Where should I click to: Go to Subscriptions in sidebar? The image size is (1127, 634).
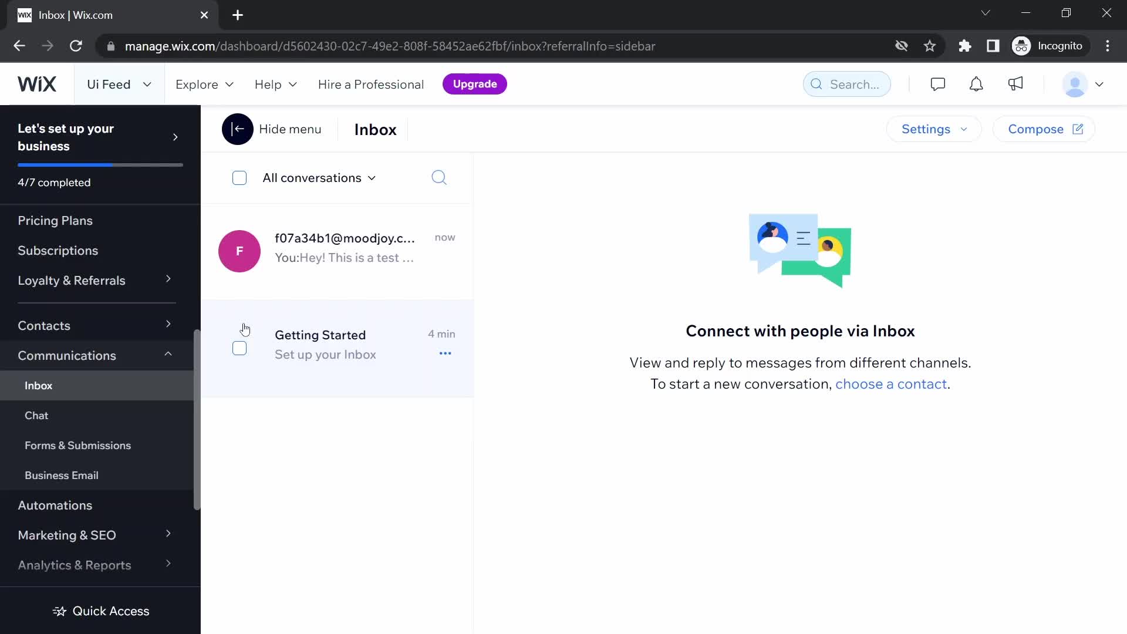[x=58, y=251]
